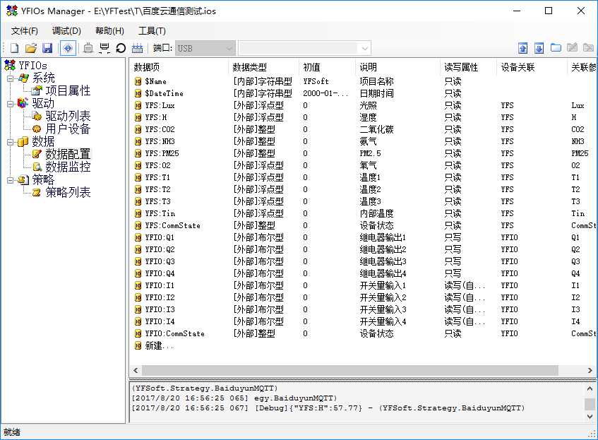Select 数据配置 in the tree
Screen dimensions: 598x440
click(68, 154)
